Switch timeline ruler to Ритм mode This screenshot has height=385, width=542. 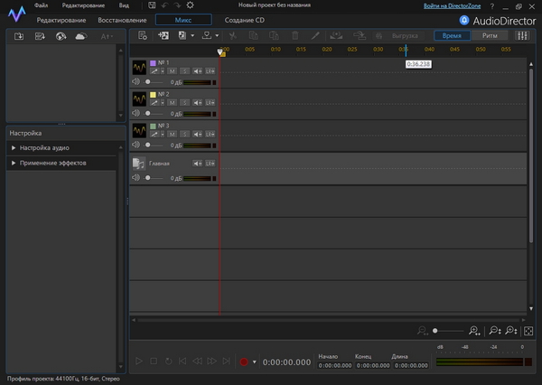point(490,35)
